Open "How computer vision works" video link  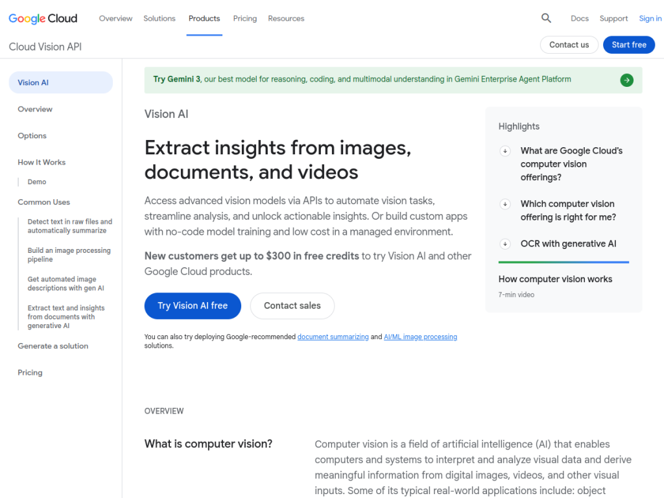coord(555,279)
